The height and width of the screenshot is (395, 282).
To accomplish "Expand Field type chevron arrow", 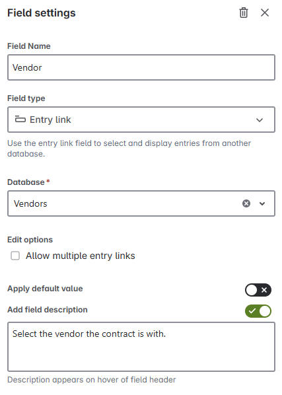I will [260, 120].
